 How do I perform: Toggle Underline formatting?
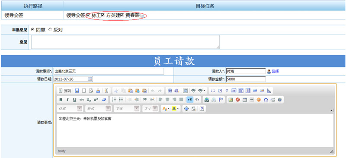coord(74,100)
